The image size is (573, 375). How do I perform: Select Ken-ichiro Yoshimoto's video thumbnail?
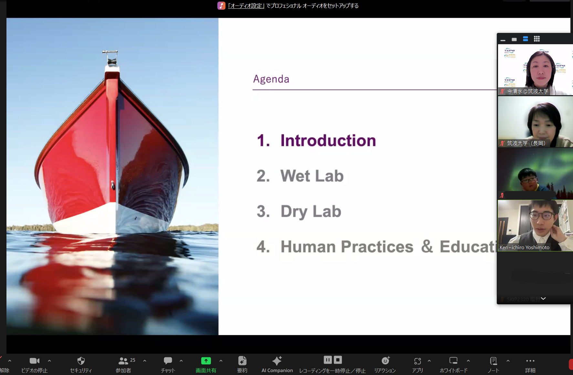pos(535,225)
